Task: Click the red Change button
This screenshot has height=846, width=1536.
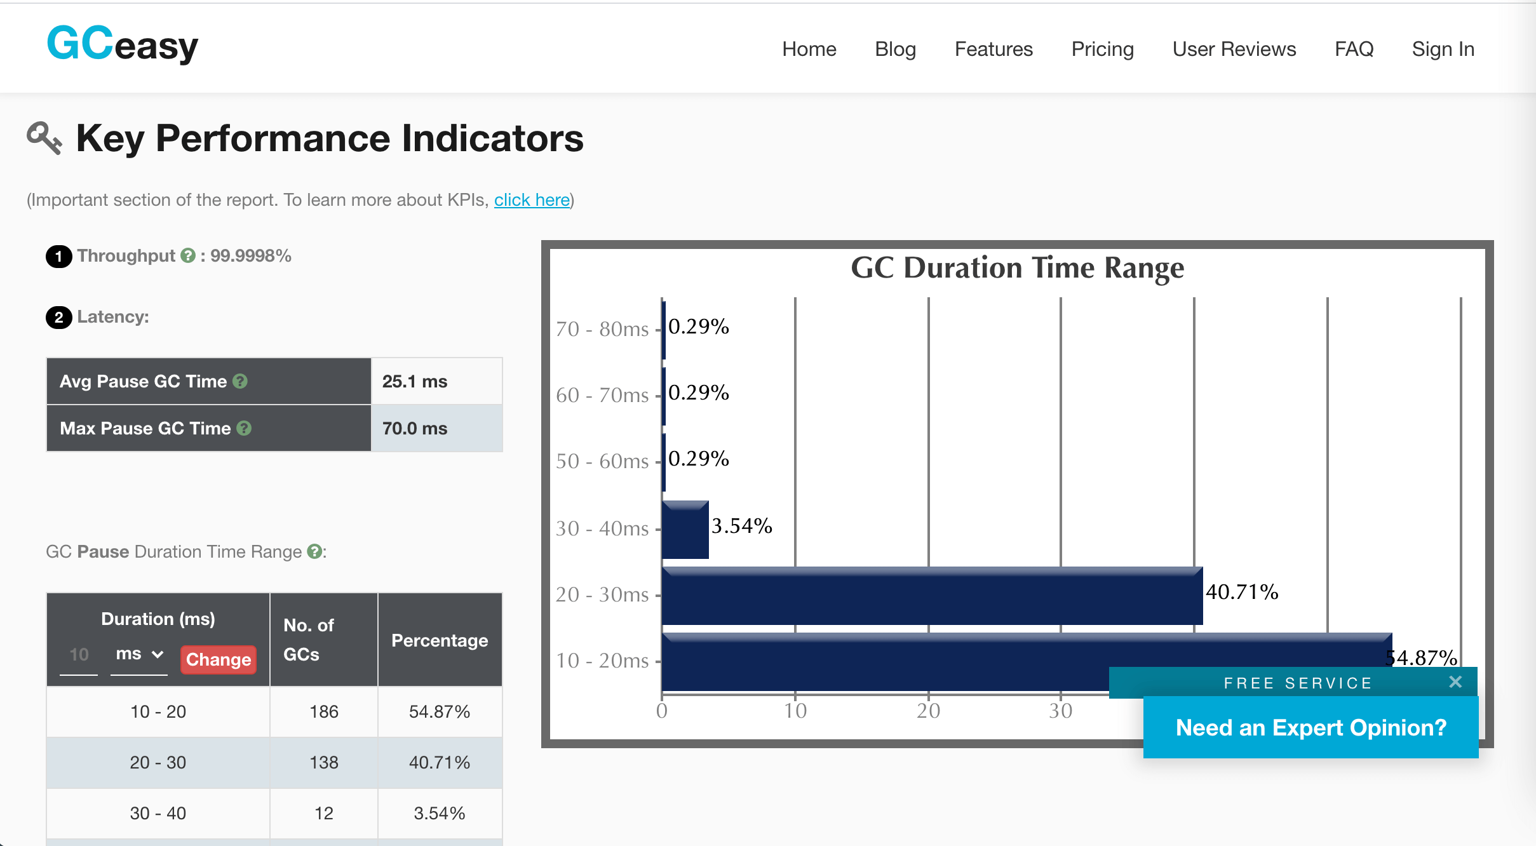Action: [x=219, y=659]
